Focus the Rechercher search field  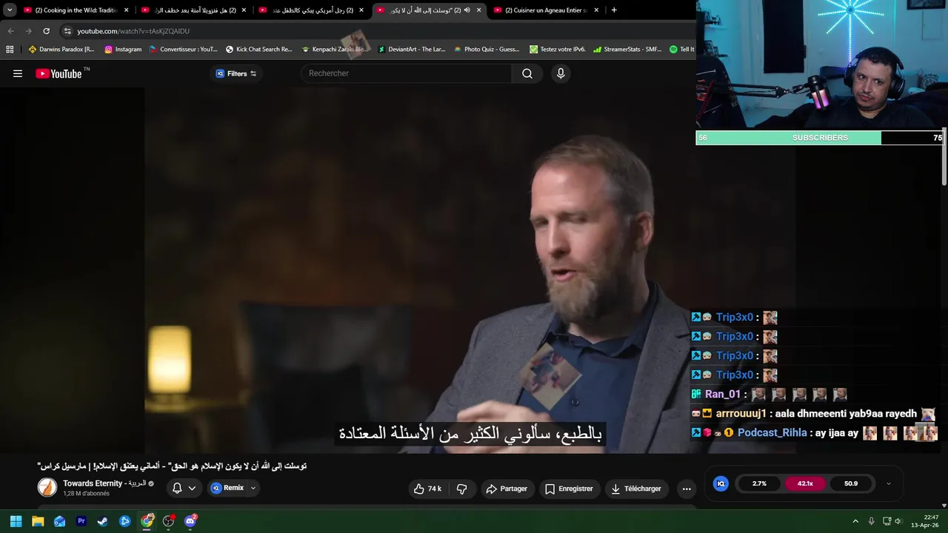tap(406, 73)
